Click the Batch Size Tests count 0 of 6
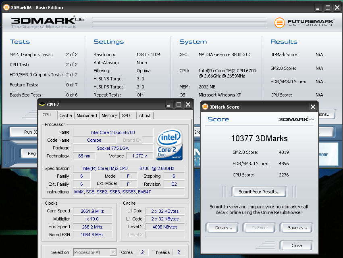 coord(72,95)
